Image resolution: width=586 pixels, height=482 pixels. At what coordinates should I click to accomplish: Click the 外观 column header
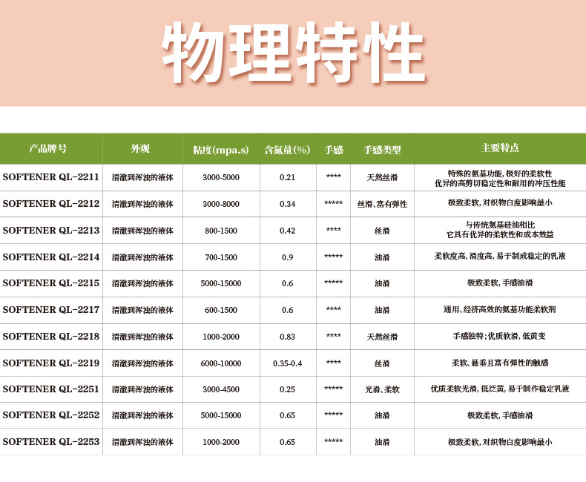(x=140, y=149)
